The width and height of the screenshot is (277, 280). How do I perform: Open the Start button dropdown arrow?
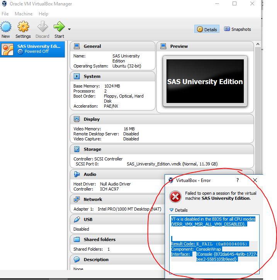pyautogui.click(x=70, y=29)
